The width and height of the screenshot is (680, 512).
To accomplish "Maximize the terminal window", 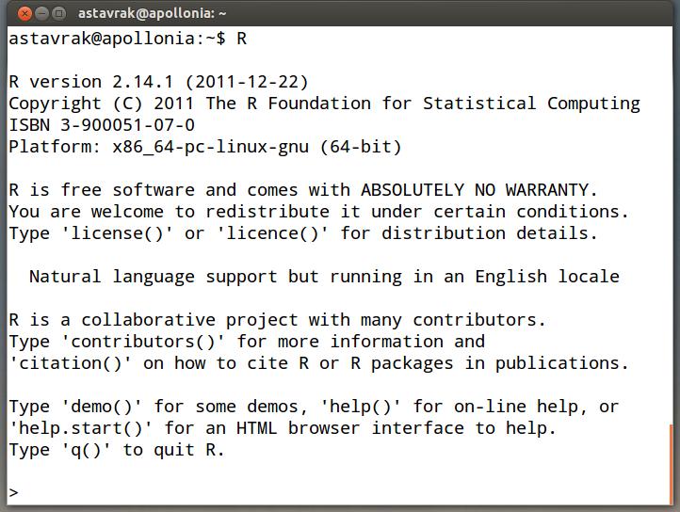I will [x=58, y=14].
